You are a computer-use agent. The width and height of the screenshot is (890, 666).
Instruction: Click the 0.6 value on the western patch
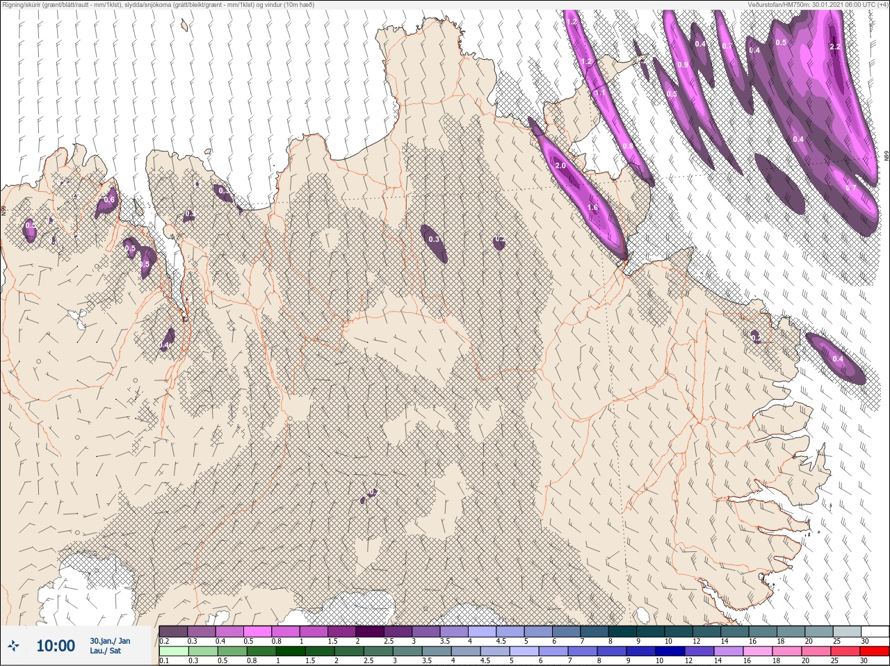tap(109, 200)
